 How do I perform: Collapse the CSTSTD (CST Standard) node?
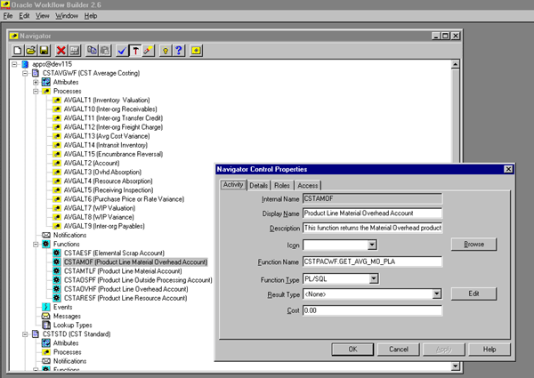click(x=25, y=334)
